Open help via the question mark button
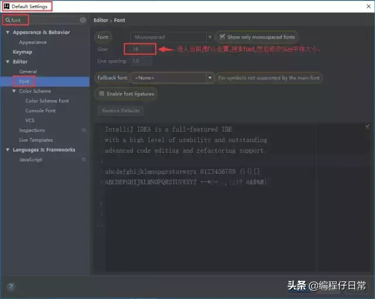 click(11, 287)
